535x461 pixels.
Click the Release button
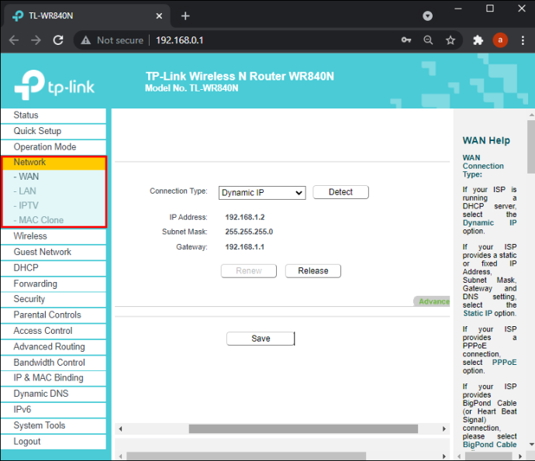[313, 270]
